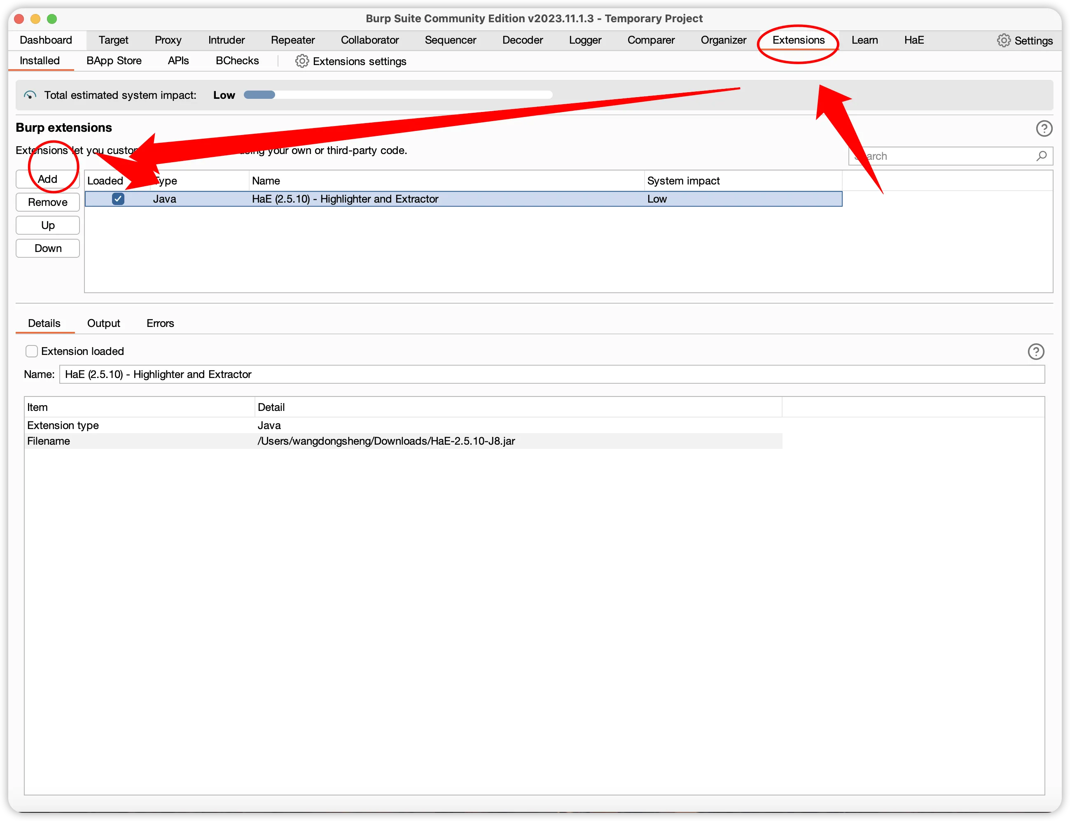Click the HaE-2.5.10-J8.jar file path
This screenshot has height=821, width=1070.
tap(386, 441)
